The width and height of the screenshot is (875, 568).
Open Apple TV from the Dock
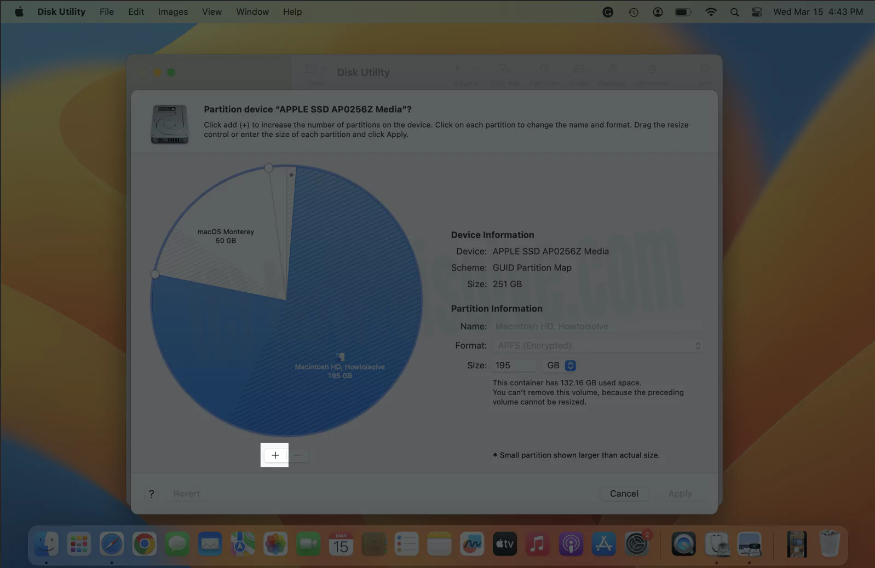click(505, 544)
